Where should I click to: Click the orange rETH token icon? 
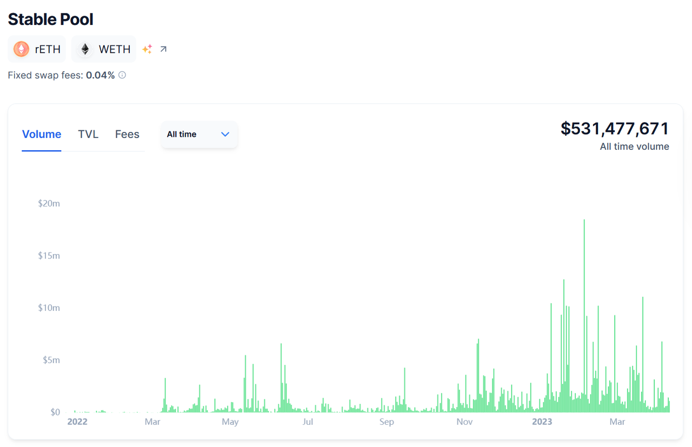coord(21,49)
